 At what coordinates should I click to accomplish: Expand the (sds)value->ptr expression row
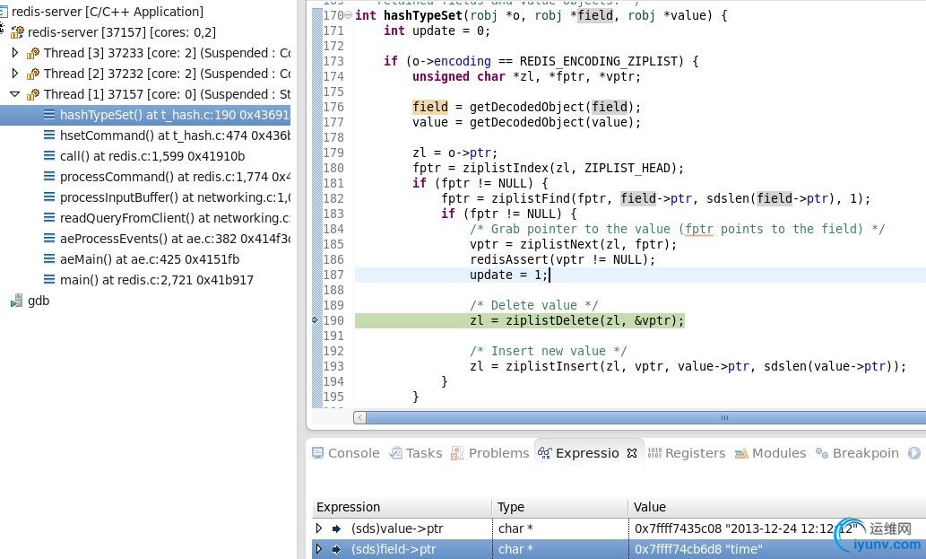pos(319,528)
